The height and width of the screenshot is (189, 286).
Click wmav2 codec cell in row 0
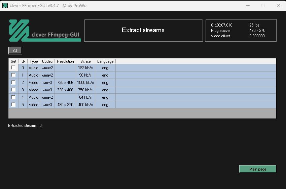[47, 68]
